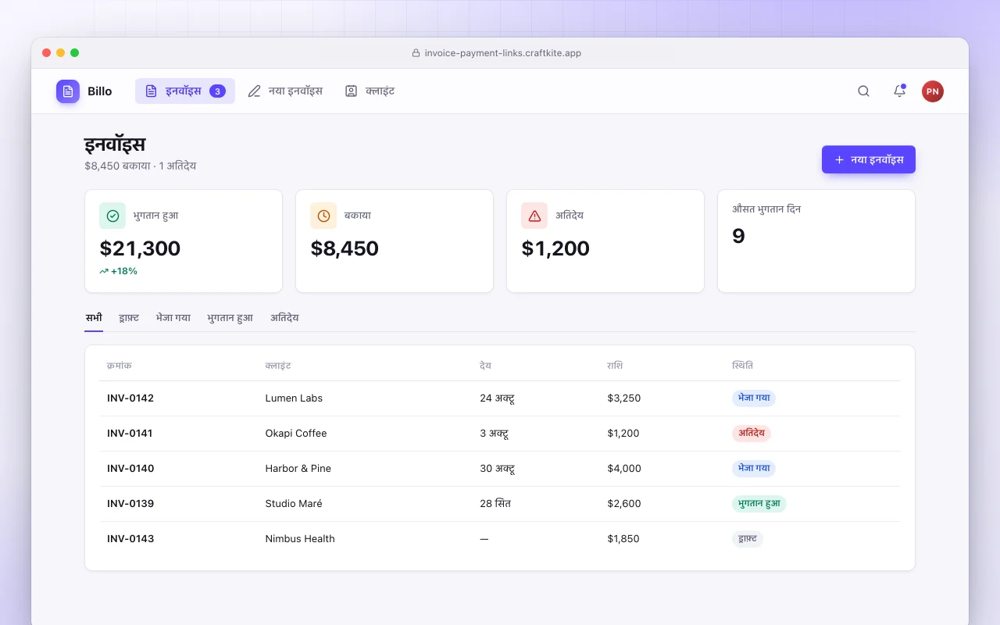The height and width of the screenshot is (625, 1000).
Task: Click warning triangle icon on अतिदेय card
Action: (534, 216)
